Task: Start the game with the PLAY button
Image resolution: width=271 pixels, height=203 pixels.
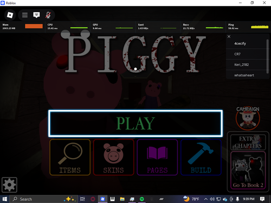Action: pyautogui.click(x=135, y=123)
